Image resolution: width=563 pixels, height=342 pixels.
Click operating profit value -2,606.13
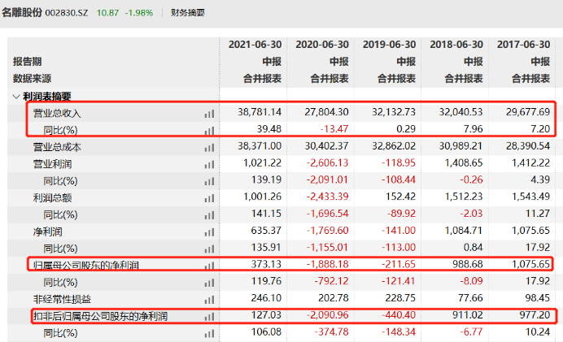point(327,163)
